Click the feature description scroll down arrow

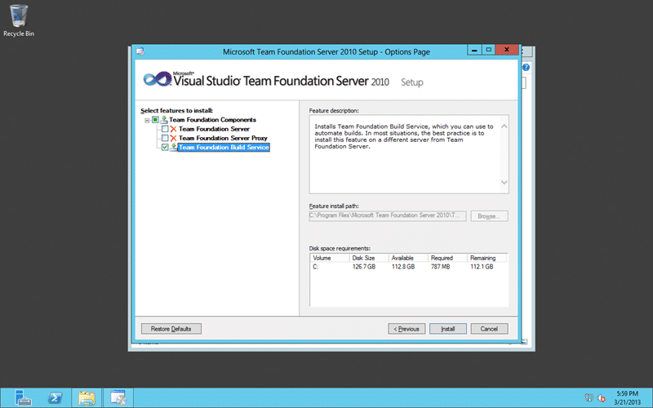504,182
